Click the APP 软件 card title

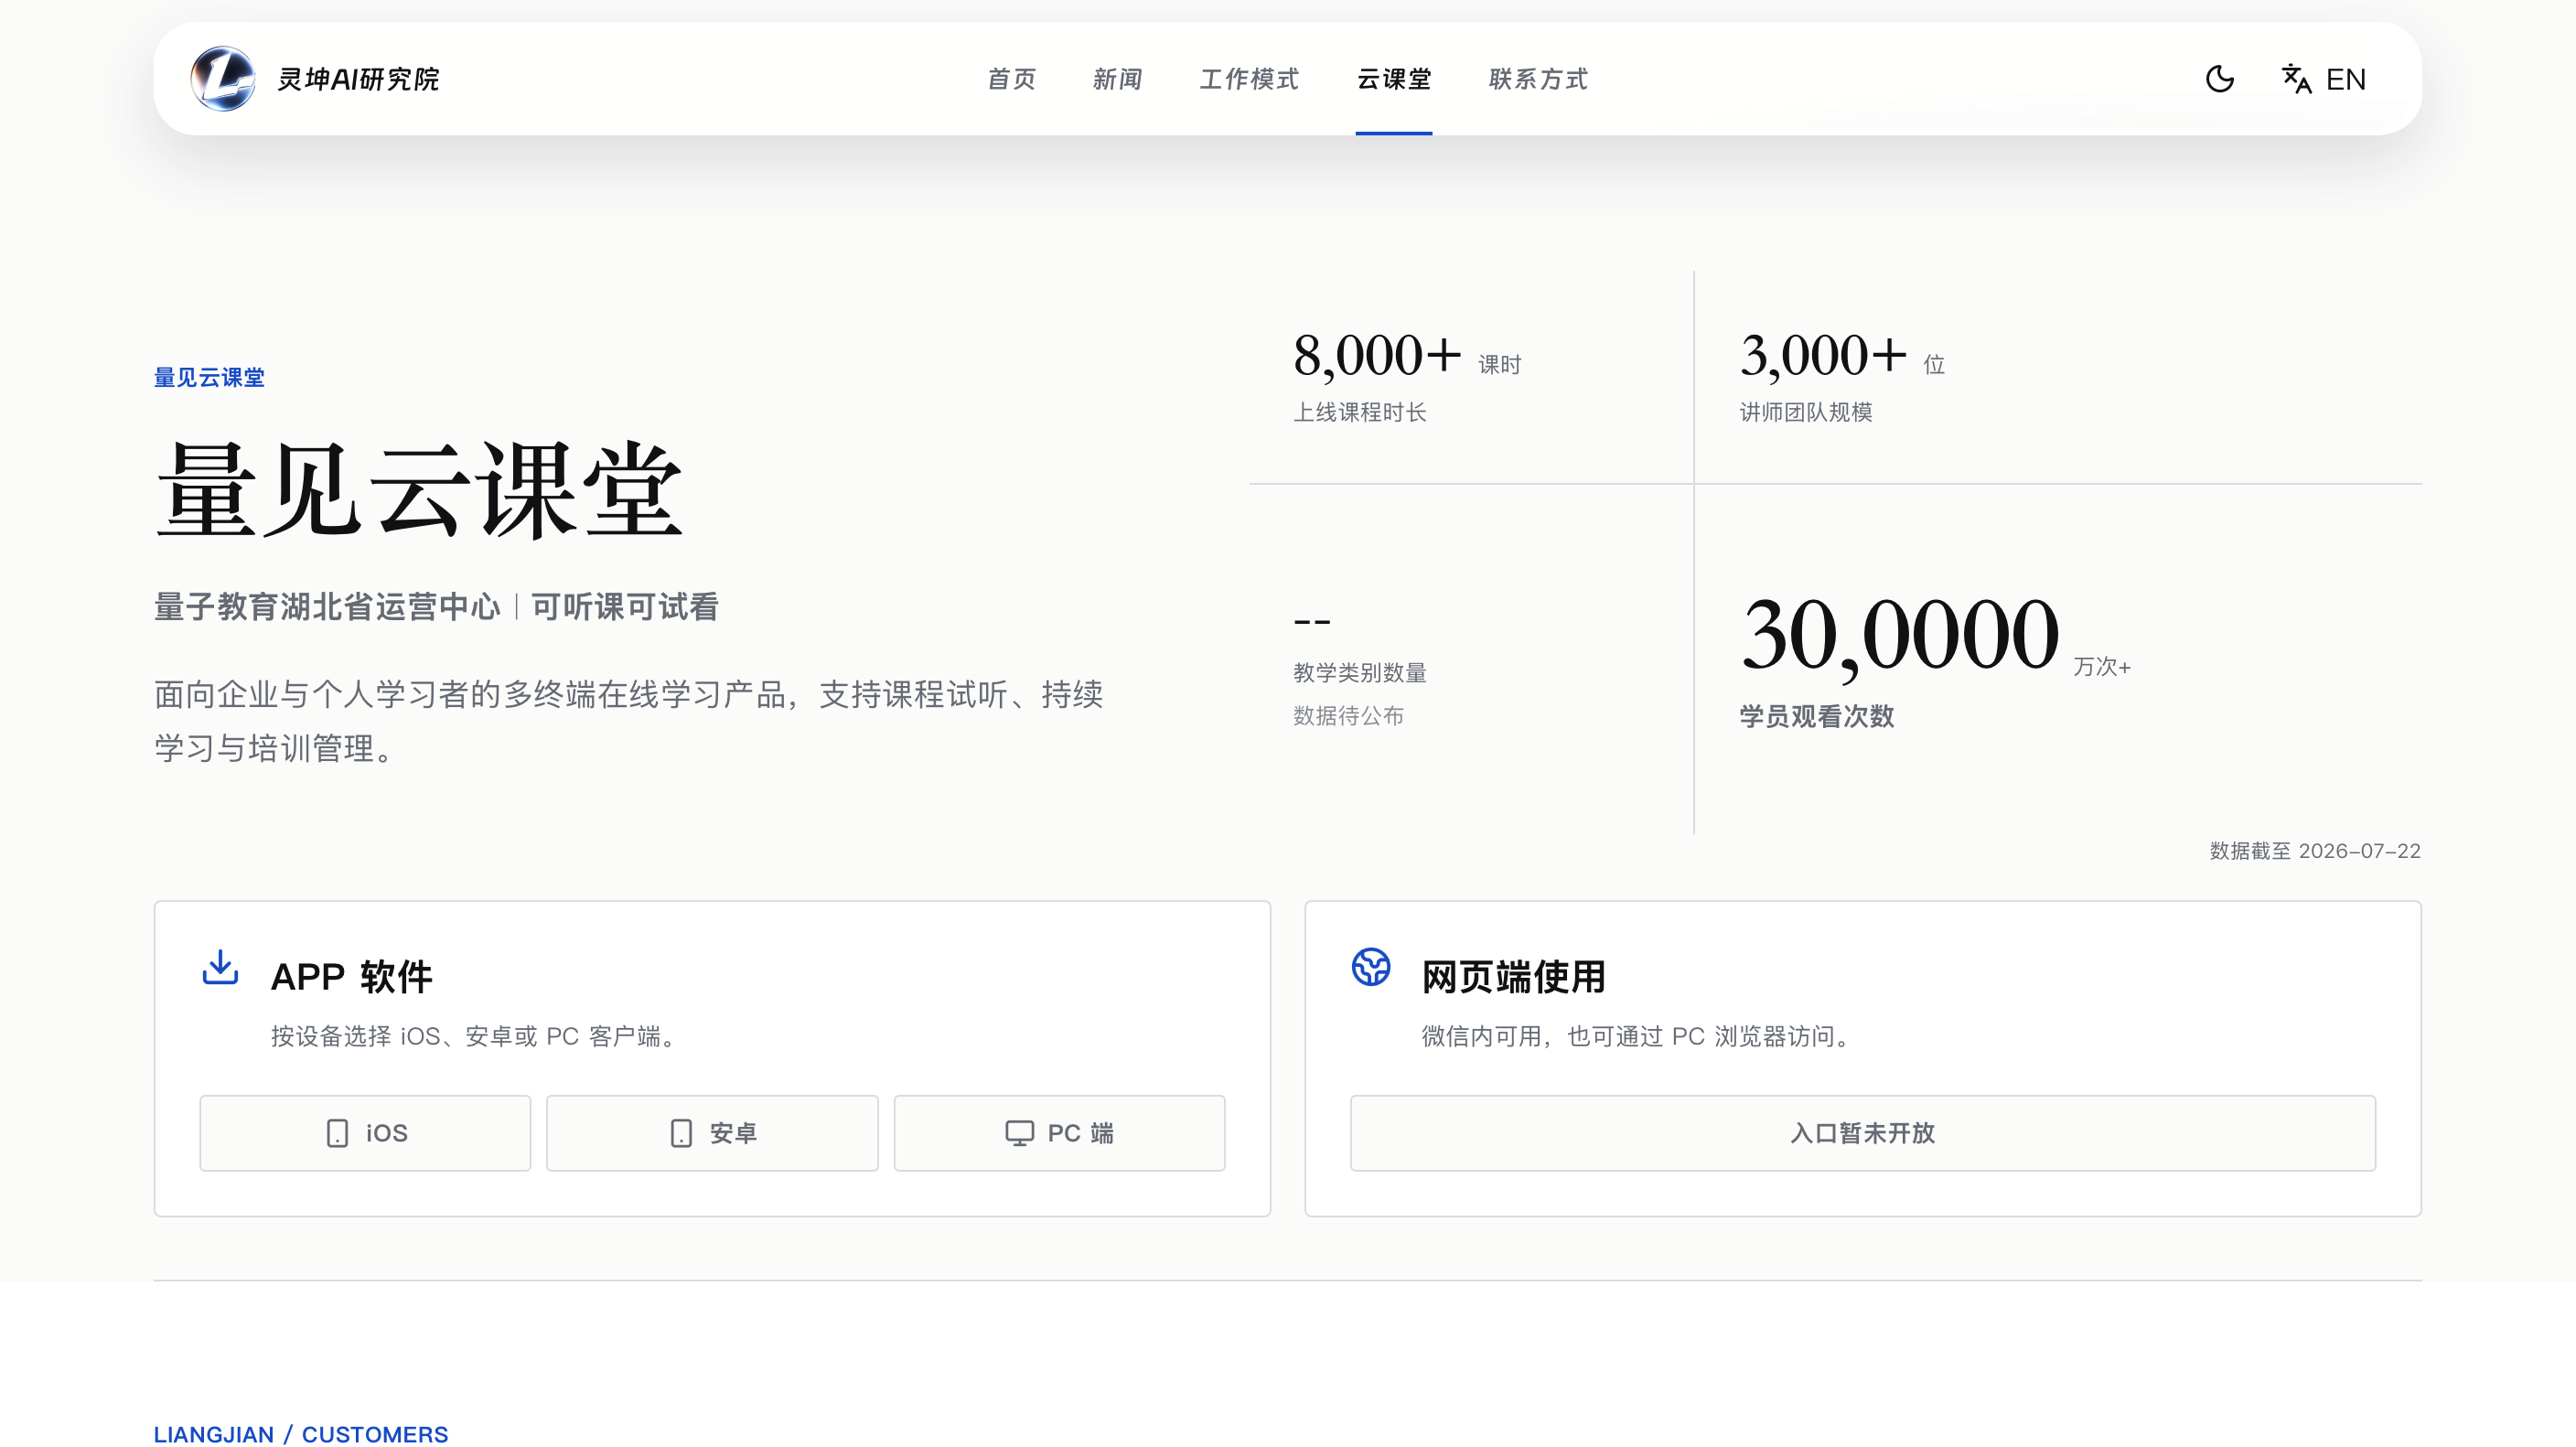pyautogui.click(x=351, y=977)
